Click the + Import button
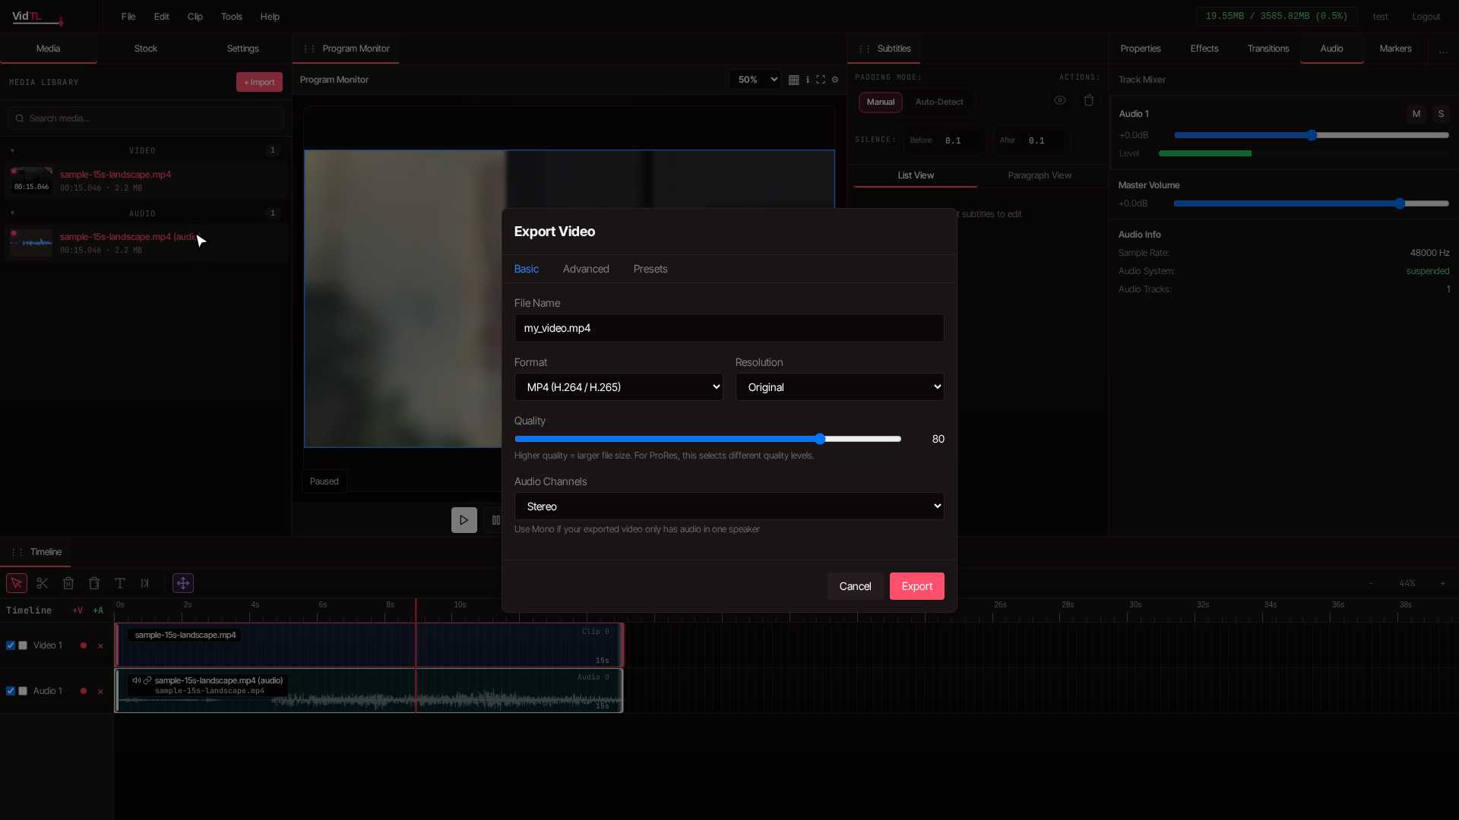 point(259,82)
